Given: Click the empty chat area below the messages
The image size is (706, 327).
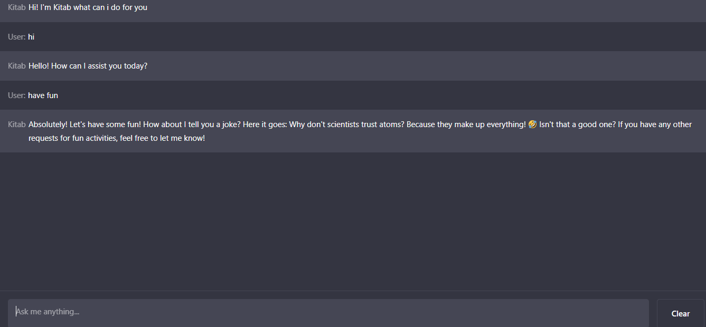Looking at the screenshot, I should pyautogui.click(x=353, y=222).
